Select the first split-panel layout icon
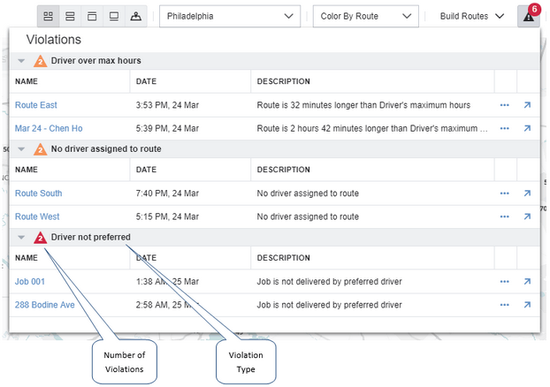The height and width of the screenshot is (387, 550). (49, 17)
